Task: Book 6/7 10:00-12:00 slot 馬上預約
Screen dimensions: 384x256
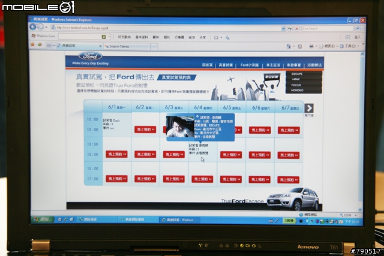Action: (x=289, y=130)
